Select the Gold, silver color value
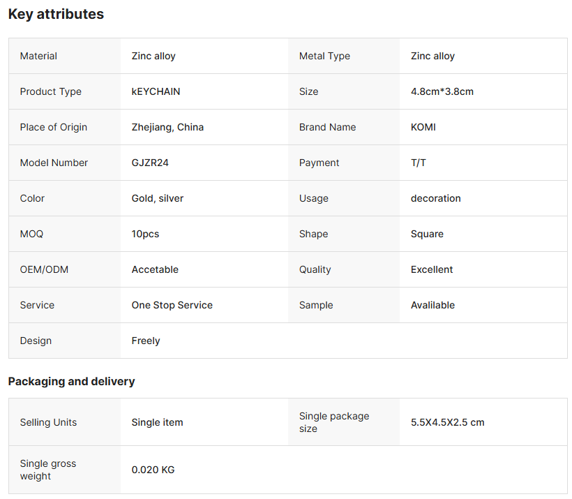572x499 pixels. pyautogui.click(x=157, y=199)
